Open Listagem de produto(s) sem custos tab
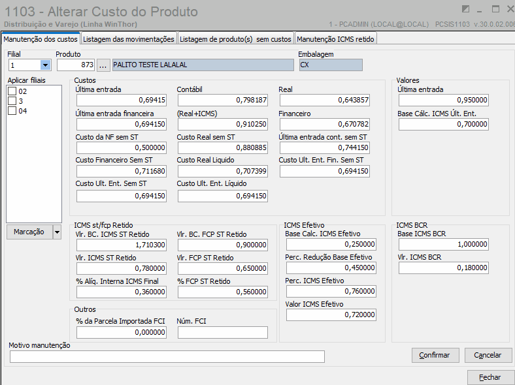Viewport: 515px width, 385px height. pos(235,39)
